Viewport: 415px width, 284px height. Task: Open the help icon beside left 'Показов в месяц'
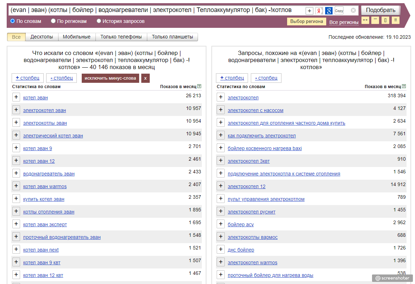[x=199, y=86]
